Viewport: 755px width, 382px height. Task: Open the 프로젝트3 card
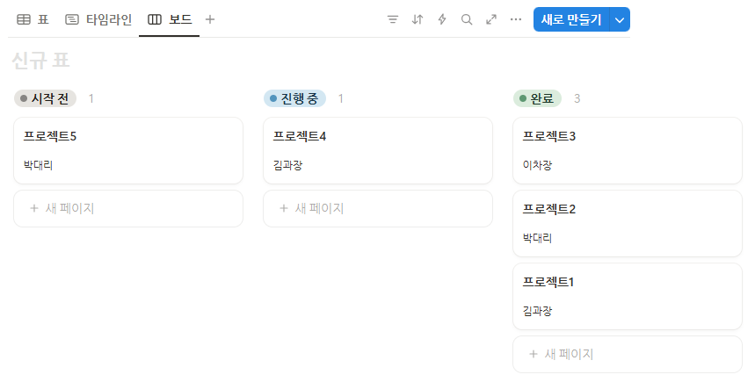pyautogui.click(x=628, y=150)
